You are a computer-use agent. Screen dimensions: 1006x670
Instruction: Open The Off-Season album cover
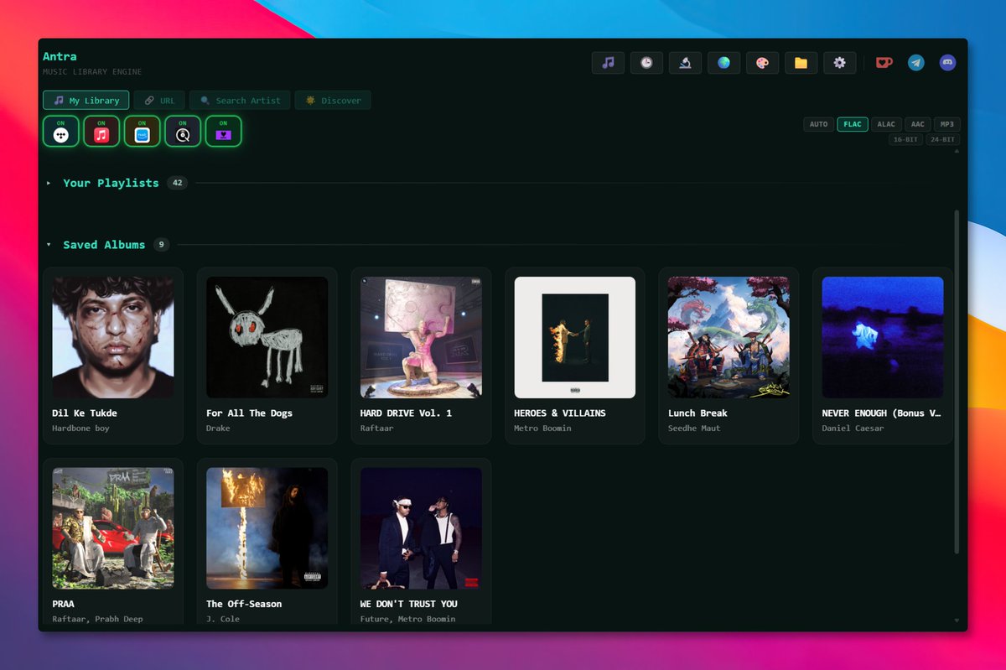pyautogui.click(x=267, y=528)
